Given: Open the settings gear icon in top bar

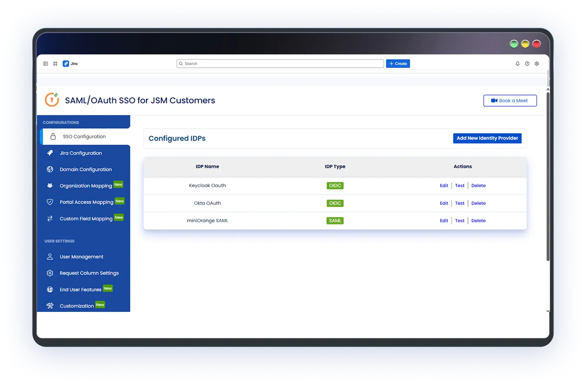Looking at the screenshot, I should [537, 63].
